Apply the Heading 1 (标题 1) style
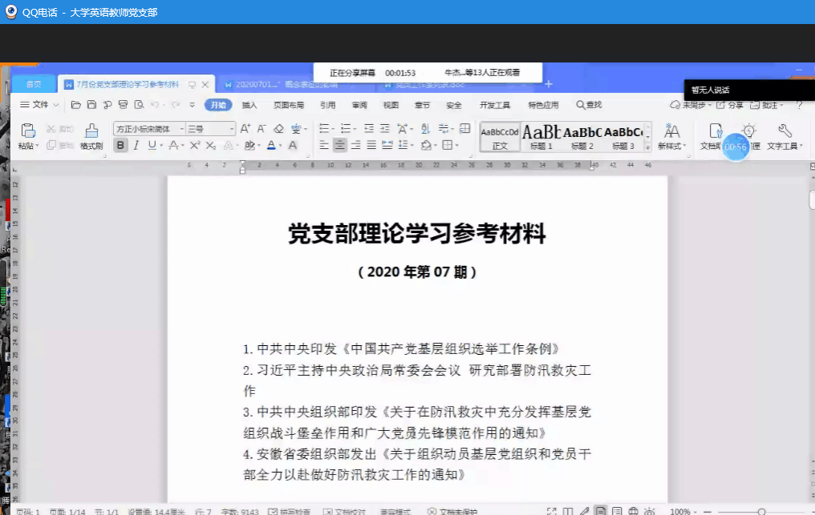815x515 pixels. pos(541,136)
